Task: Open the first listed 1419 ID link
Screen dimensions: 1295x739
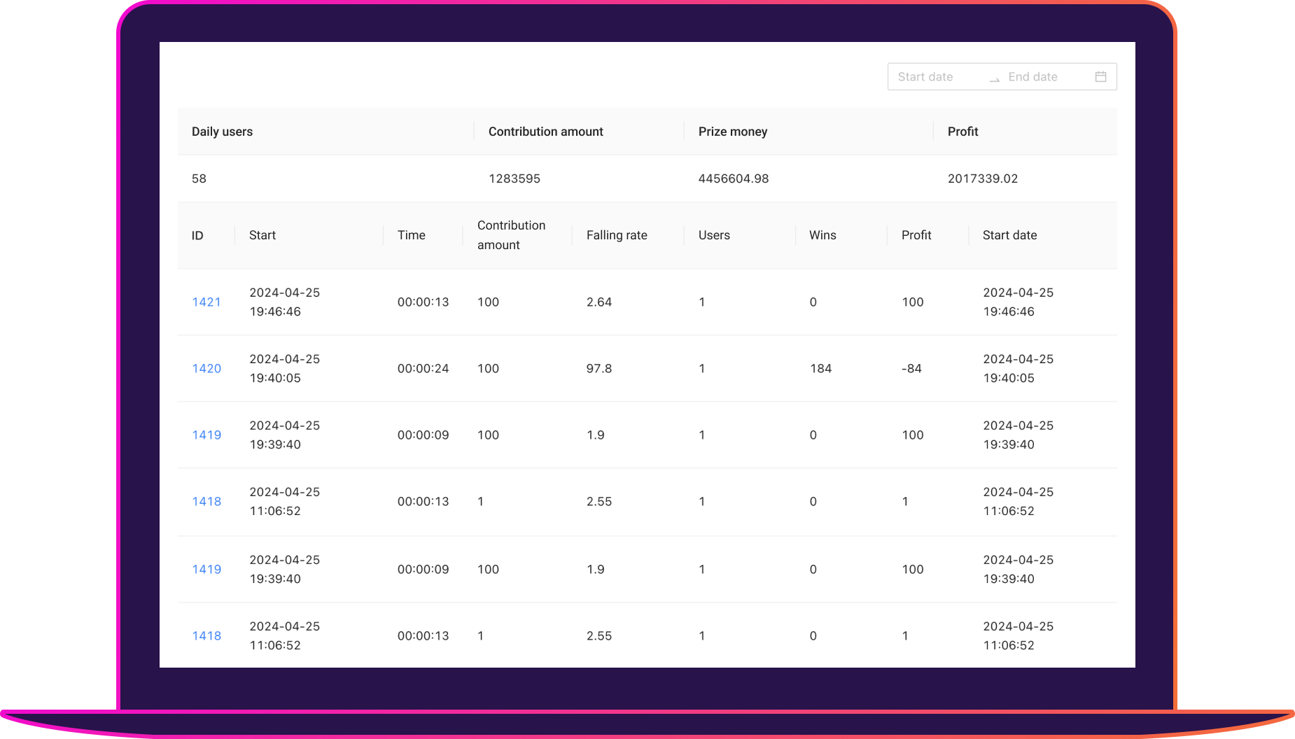Action: click(206, 435)
